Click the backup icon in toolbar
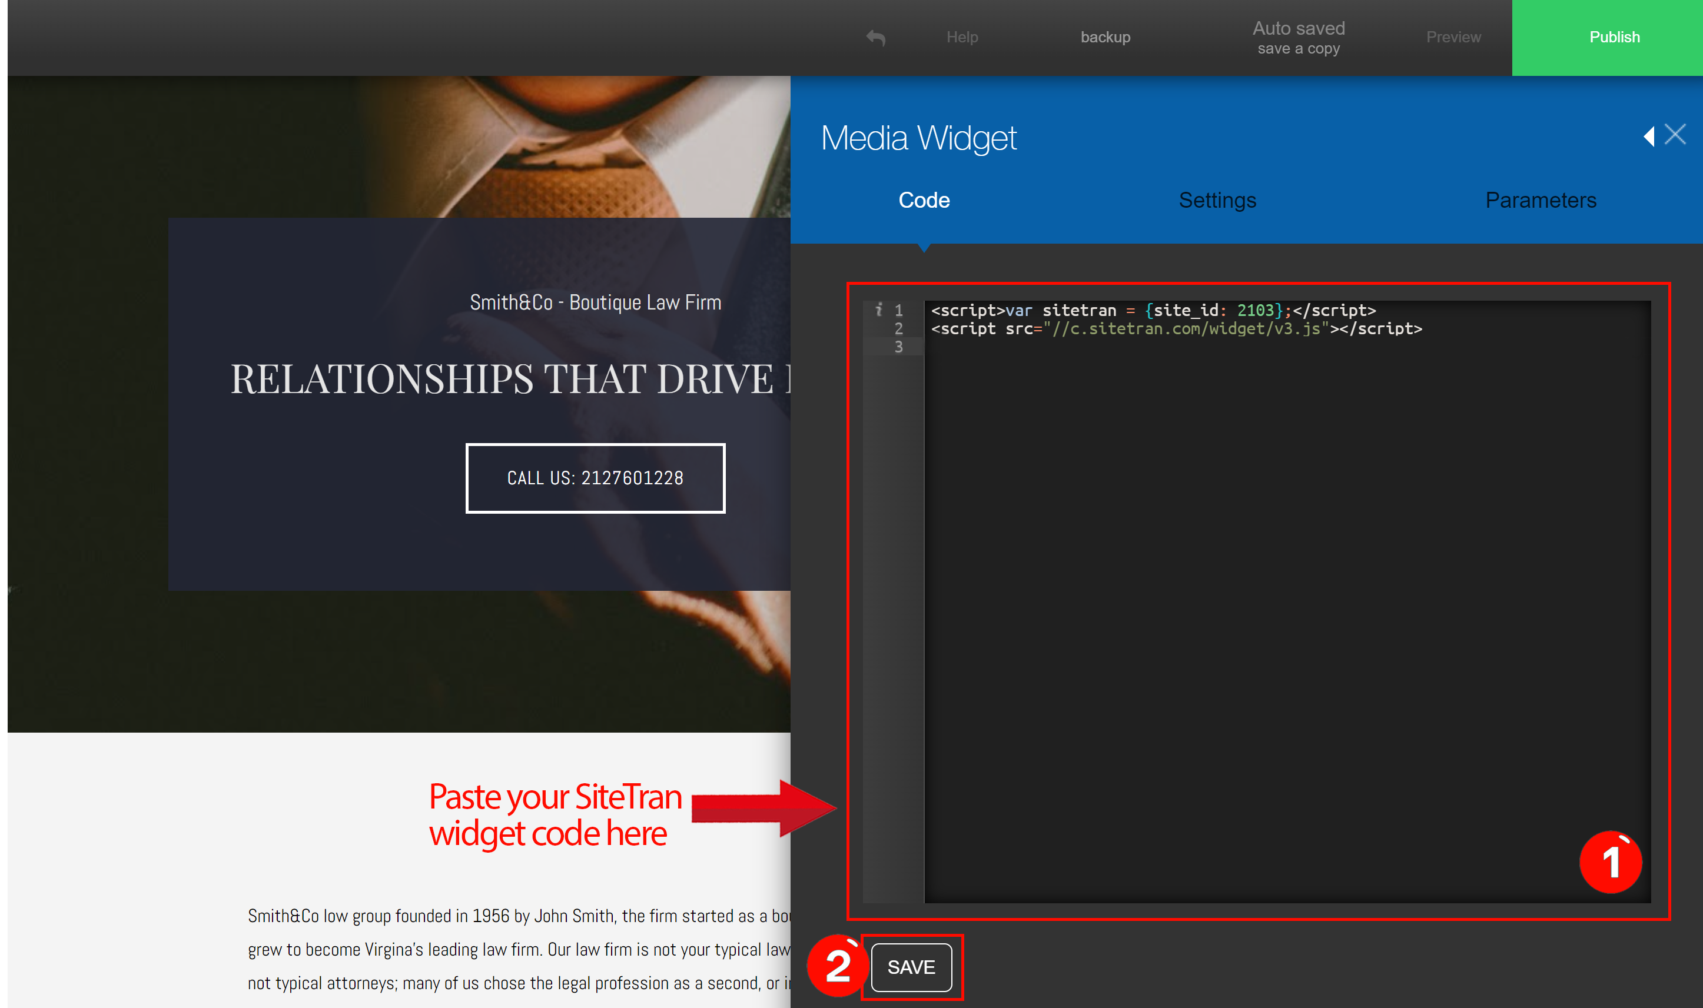Screen dimensions: 1703x1008 pos(1104,36)
